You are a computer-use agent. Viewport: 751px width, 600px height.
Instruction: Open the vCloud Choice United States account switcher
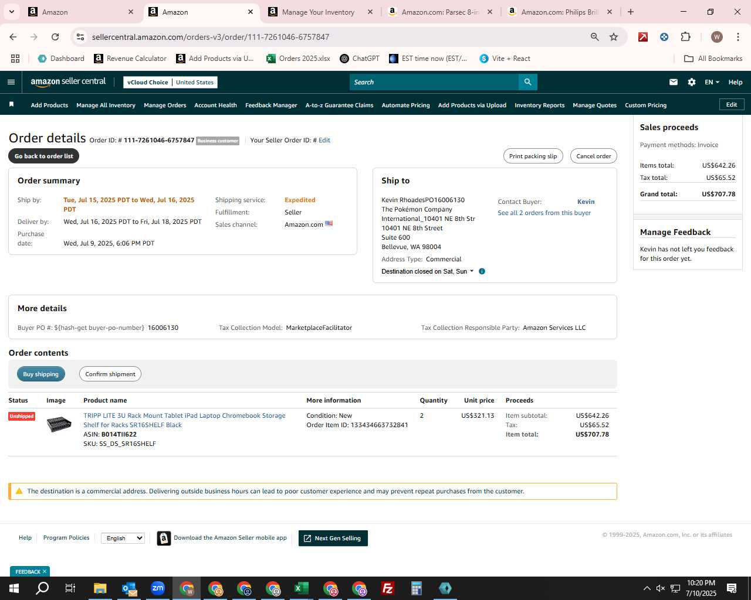(x=170, y=82)
